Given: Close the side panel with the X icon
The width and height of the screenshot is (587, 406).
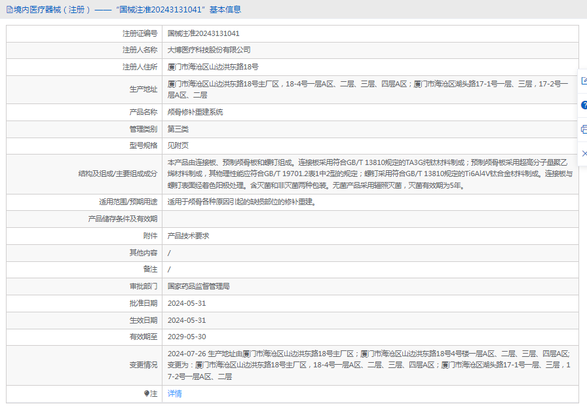Looking at the screenshot, I should coord(584,153).
